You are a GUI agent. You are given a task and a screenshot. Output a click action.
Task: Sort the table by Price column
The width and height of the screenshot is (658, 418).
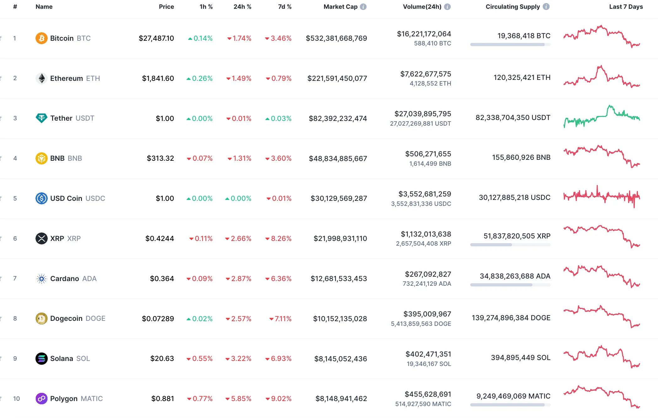(166, 6)
